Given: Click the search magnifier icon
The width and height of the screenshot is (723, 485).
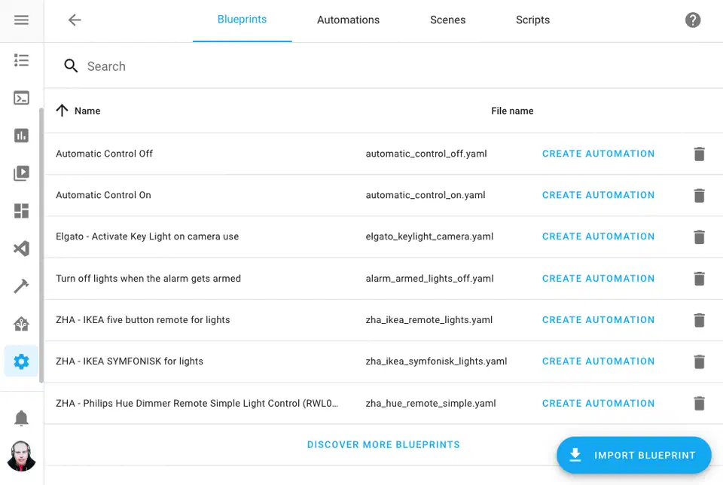Looking at the screenshot, I should click(71, 66).
